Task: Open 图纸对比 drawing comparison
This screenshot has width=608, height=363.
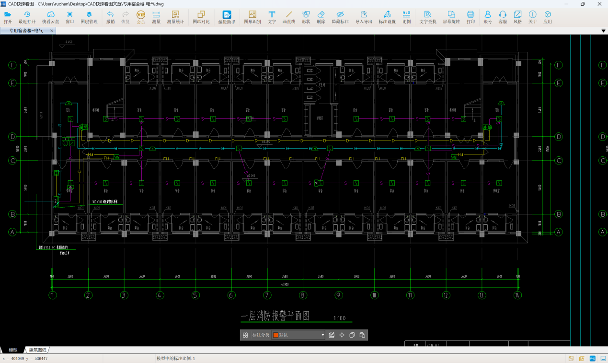Action: (201, 17)
